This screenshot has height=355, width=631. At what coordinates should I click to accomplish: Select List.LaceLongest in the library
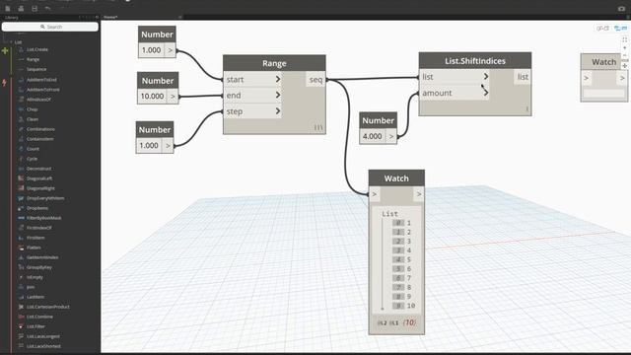[43, 336]
